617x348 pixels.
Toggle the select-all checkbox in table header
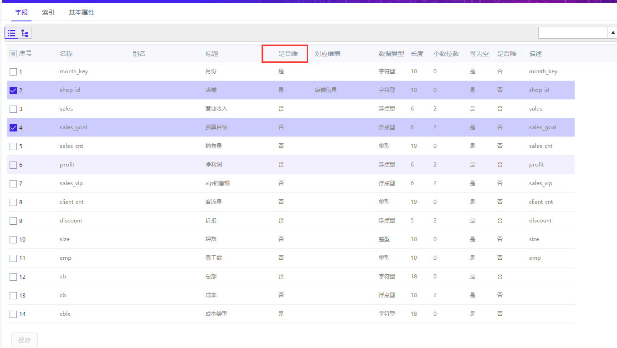pyautogui.click(x=13, y=53)
